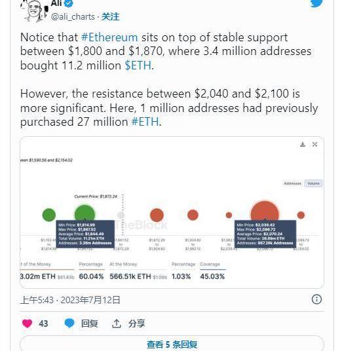Viewport: 342px width, 351px height.
Task: Download the chart via download icon
Action: point(303,144)
